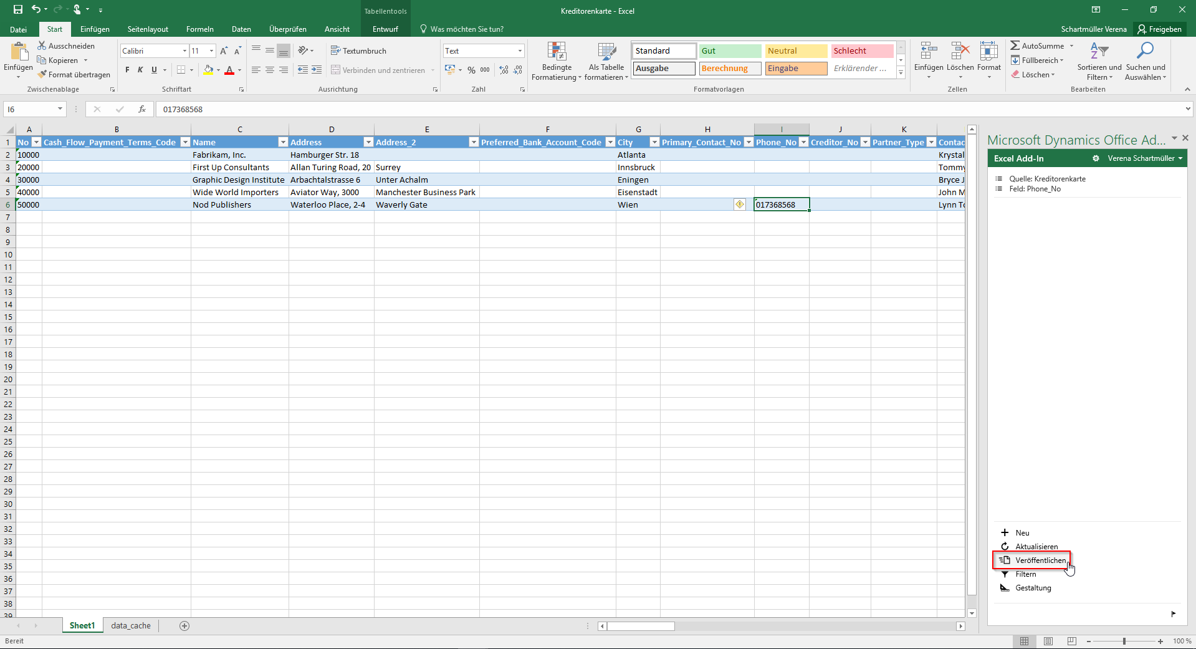1196x649 pixels.
Task: Switch to page layout view
Action: (1048, 641)
